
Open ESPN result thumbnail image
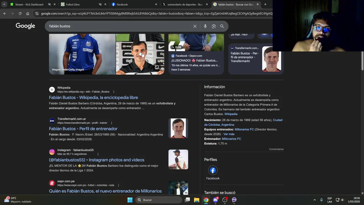178,188
